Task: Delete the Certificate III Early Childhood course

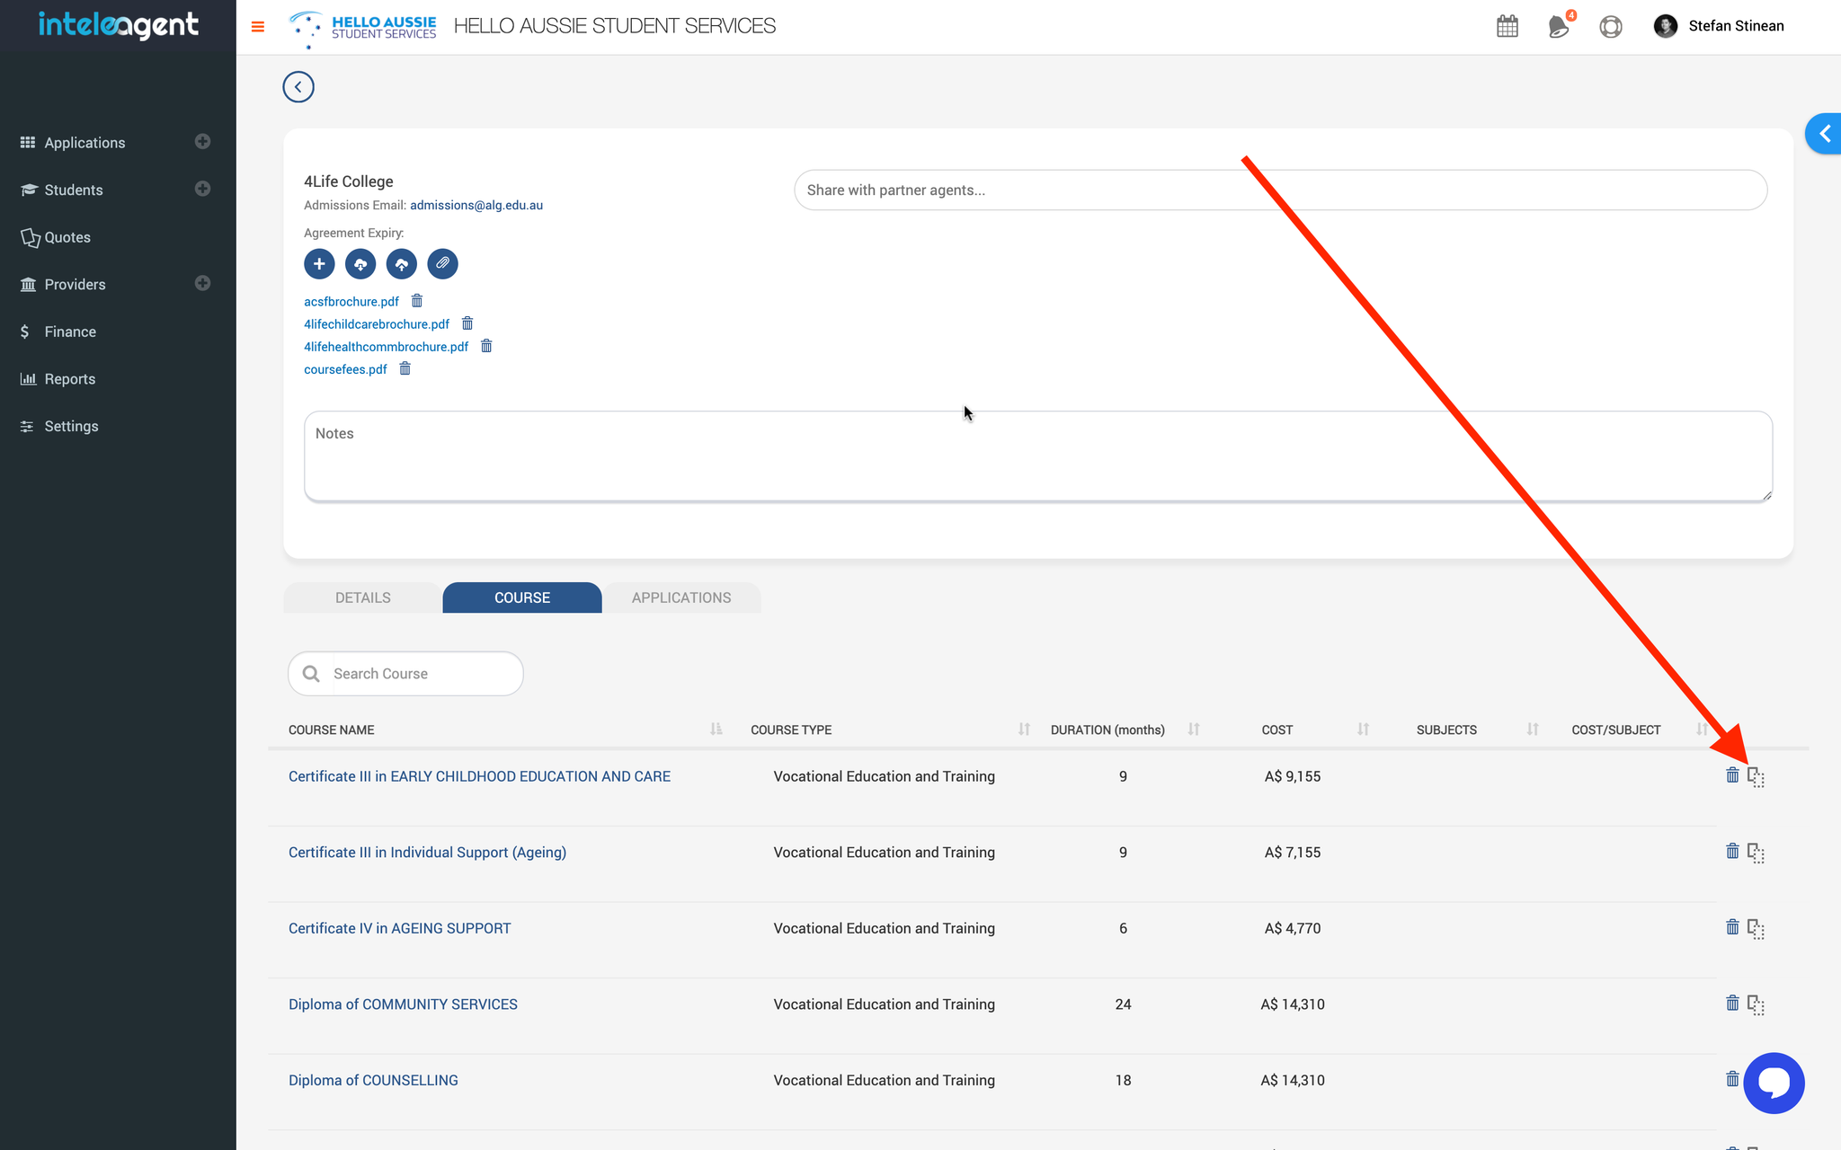Action: (1732, 775)
